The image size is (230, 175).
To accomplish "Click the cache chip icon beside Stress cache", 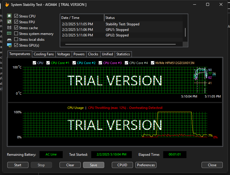I will [x=9, y=28].
